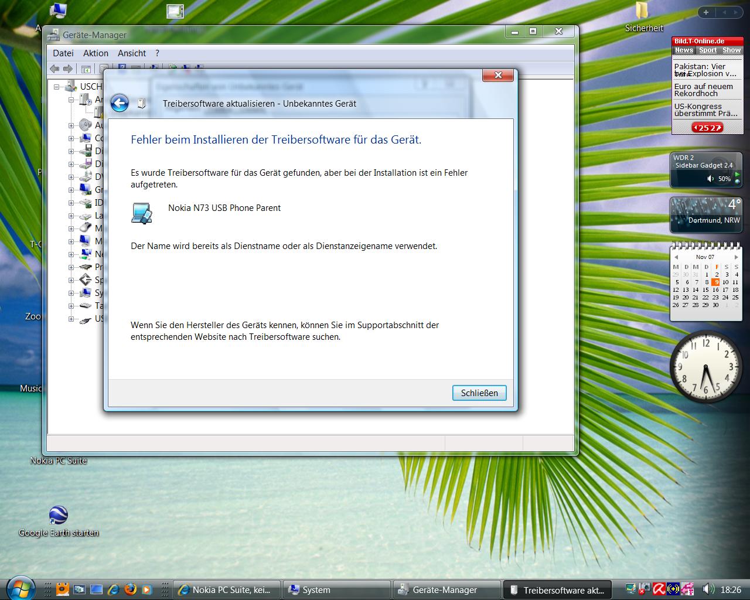Close the Treibersoftware aktualisieren dialog with the red X

(x=498, y=75)
